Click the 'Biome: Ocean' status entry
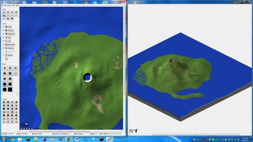 point(78,134)
